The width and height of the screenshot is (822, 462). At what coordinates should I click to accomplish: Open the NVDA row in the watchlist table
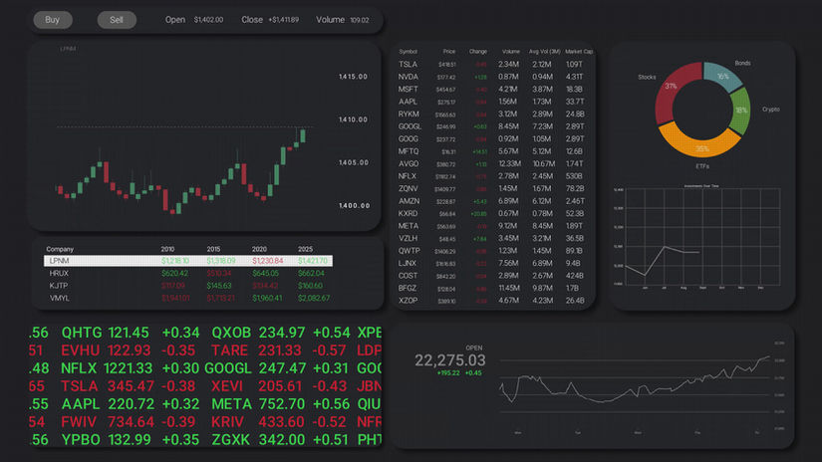(493, 77)
